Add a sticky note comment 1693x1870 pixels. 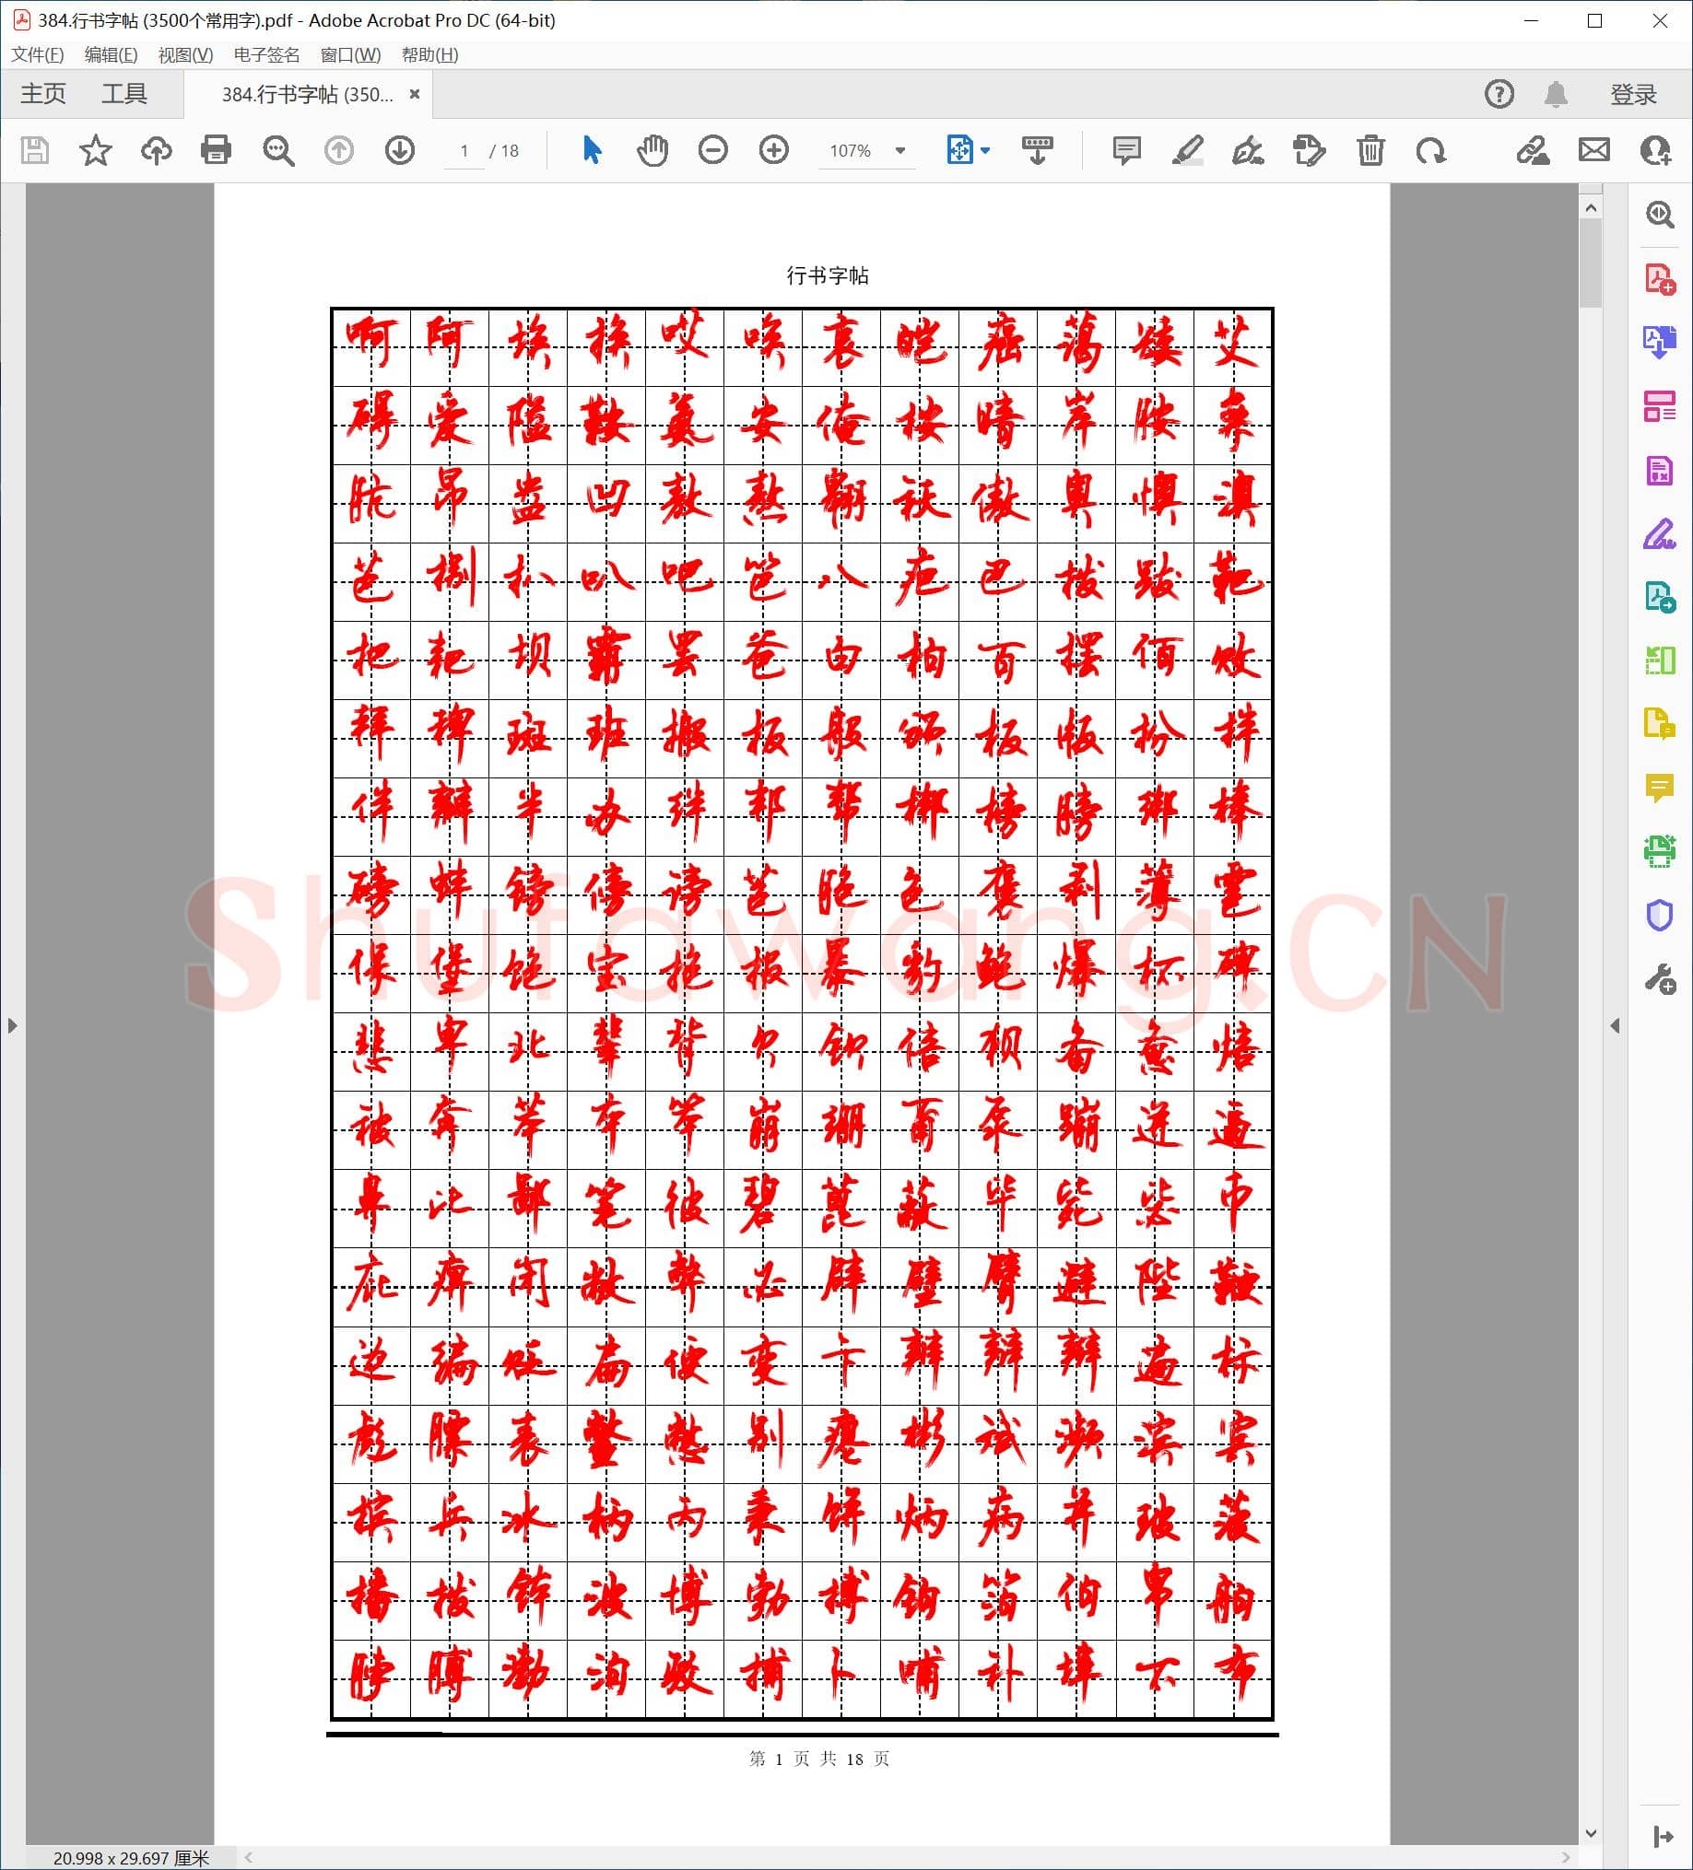(x=1126, y=149)
